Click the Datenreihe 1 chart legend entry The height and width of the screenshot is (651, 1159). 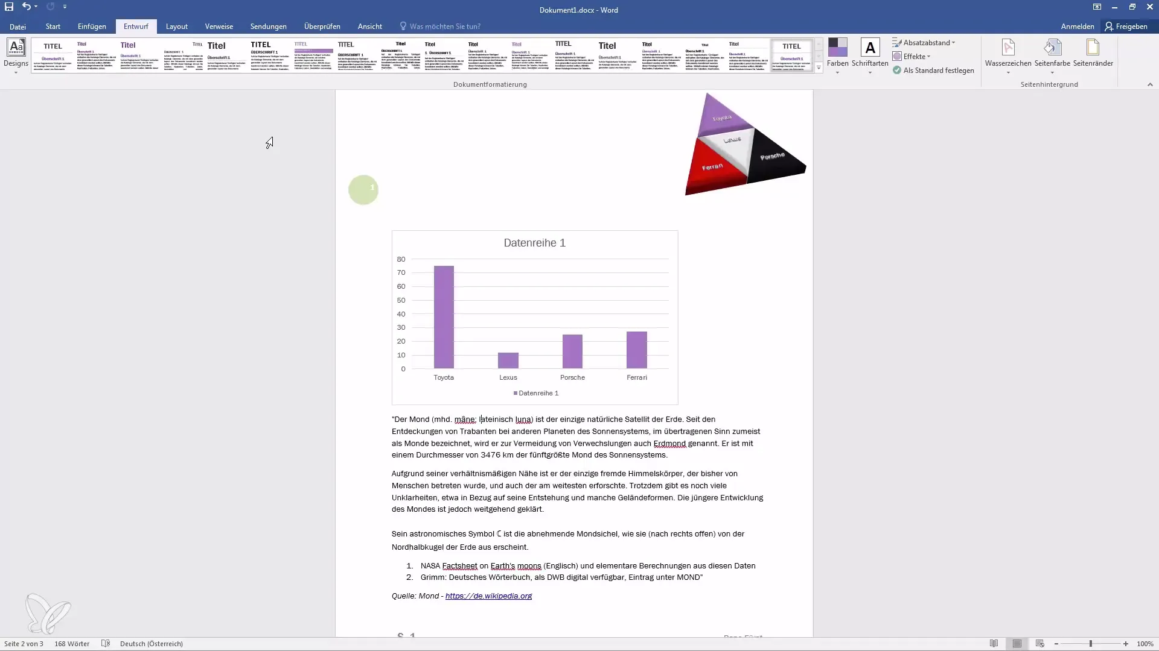tap(536, 393)
